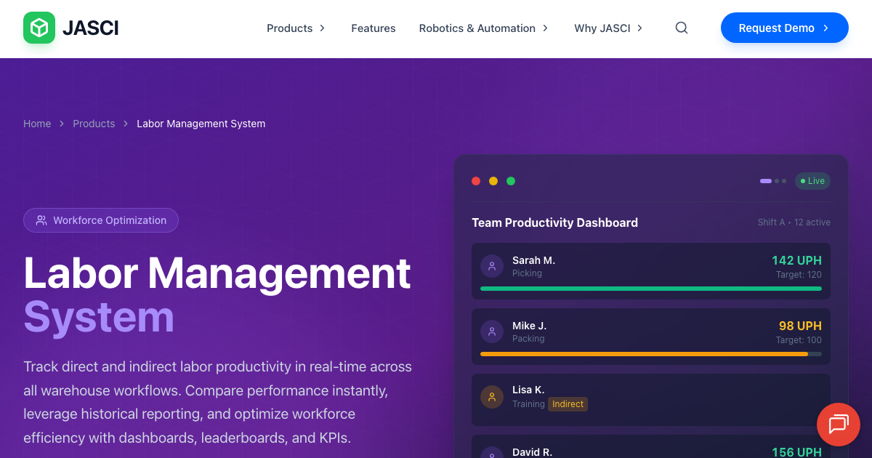This screenshot has height=458, width=872.
Task: Select the Lisa K. name
Action: point(528,390)
